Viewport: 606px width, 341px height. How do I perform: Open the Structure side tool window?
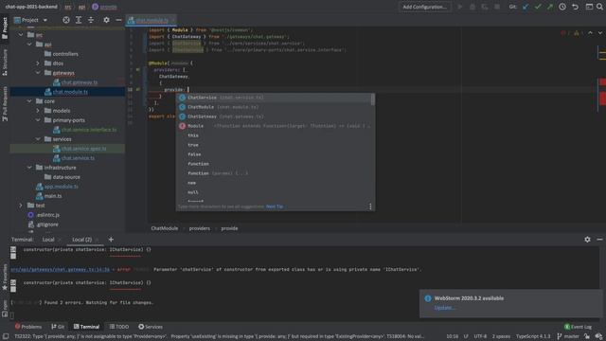5,62
